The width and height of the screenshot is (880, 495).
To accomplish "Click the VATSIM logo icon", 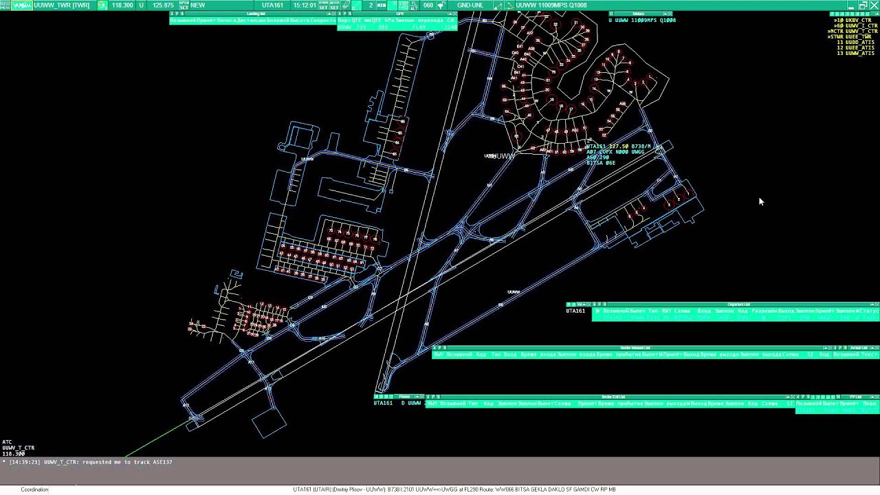I will pyautogui.click(x=22, y=5).
